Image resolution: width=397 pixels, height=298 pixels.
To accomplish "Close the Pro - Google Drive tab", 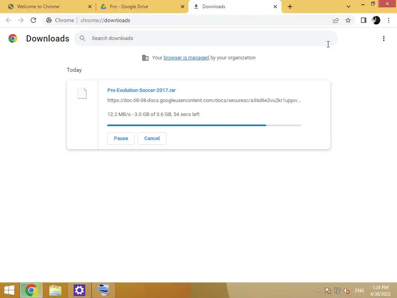I will coord(183,7).
